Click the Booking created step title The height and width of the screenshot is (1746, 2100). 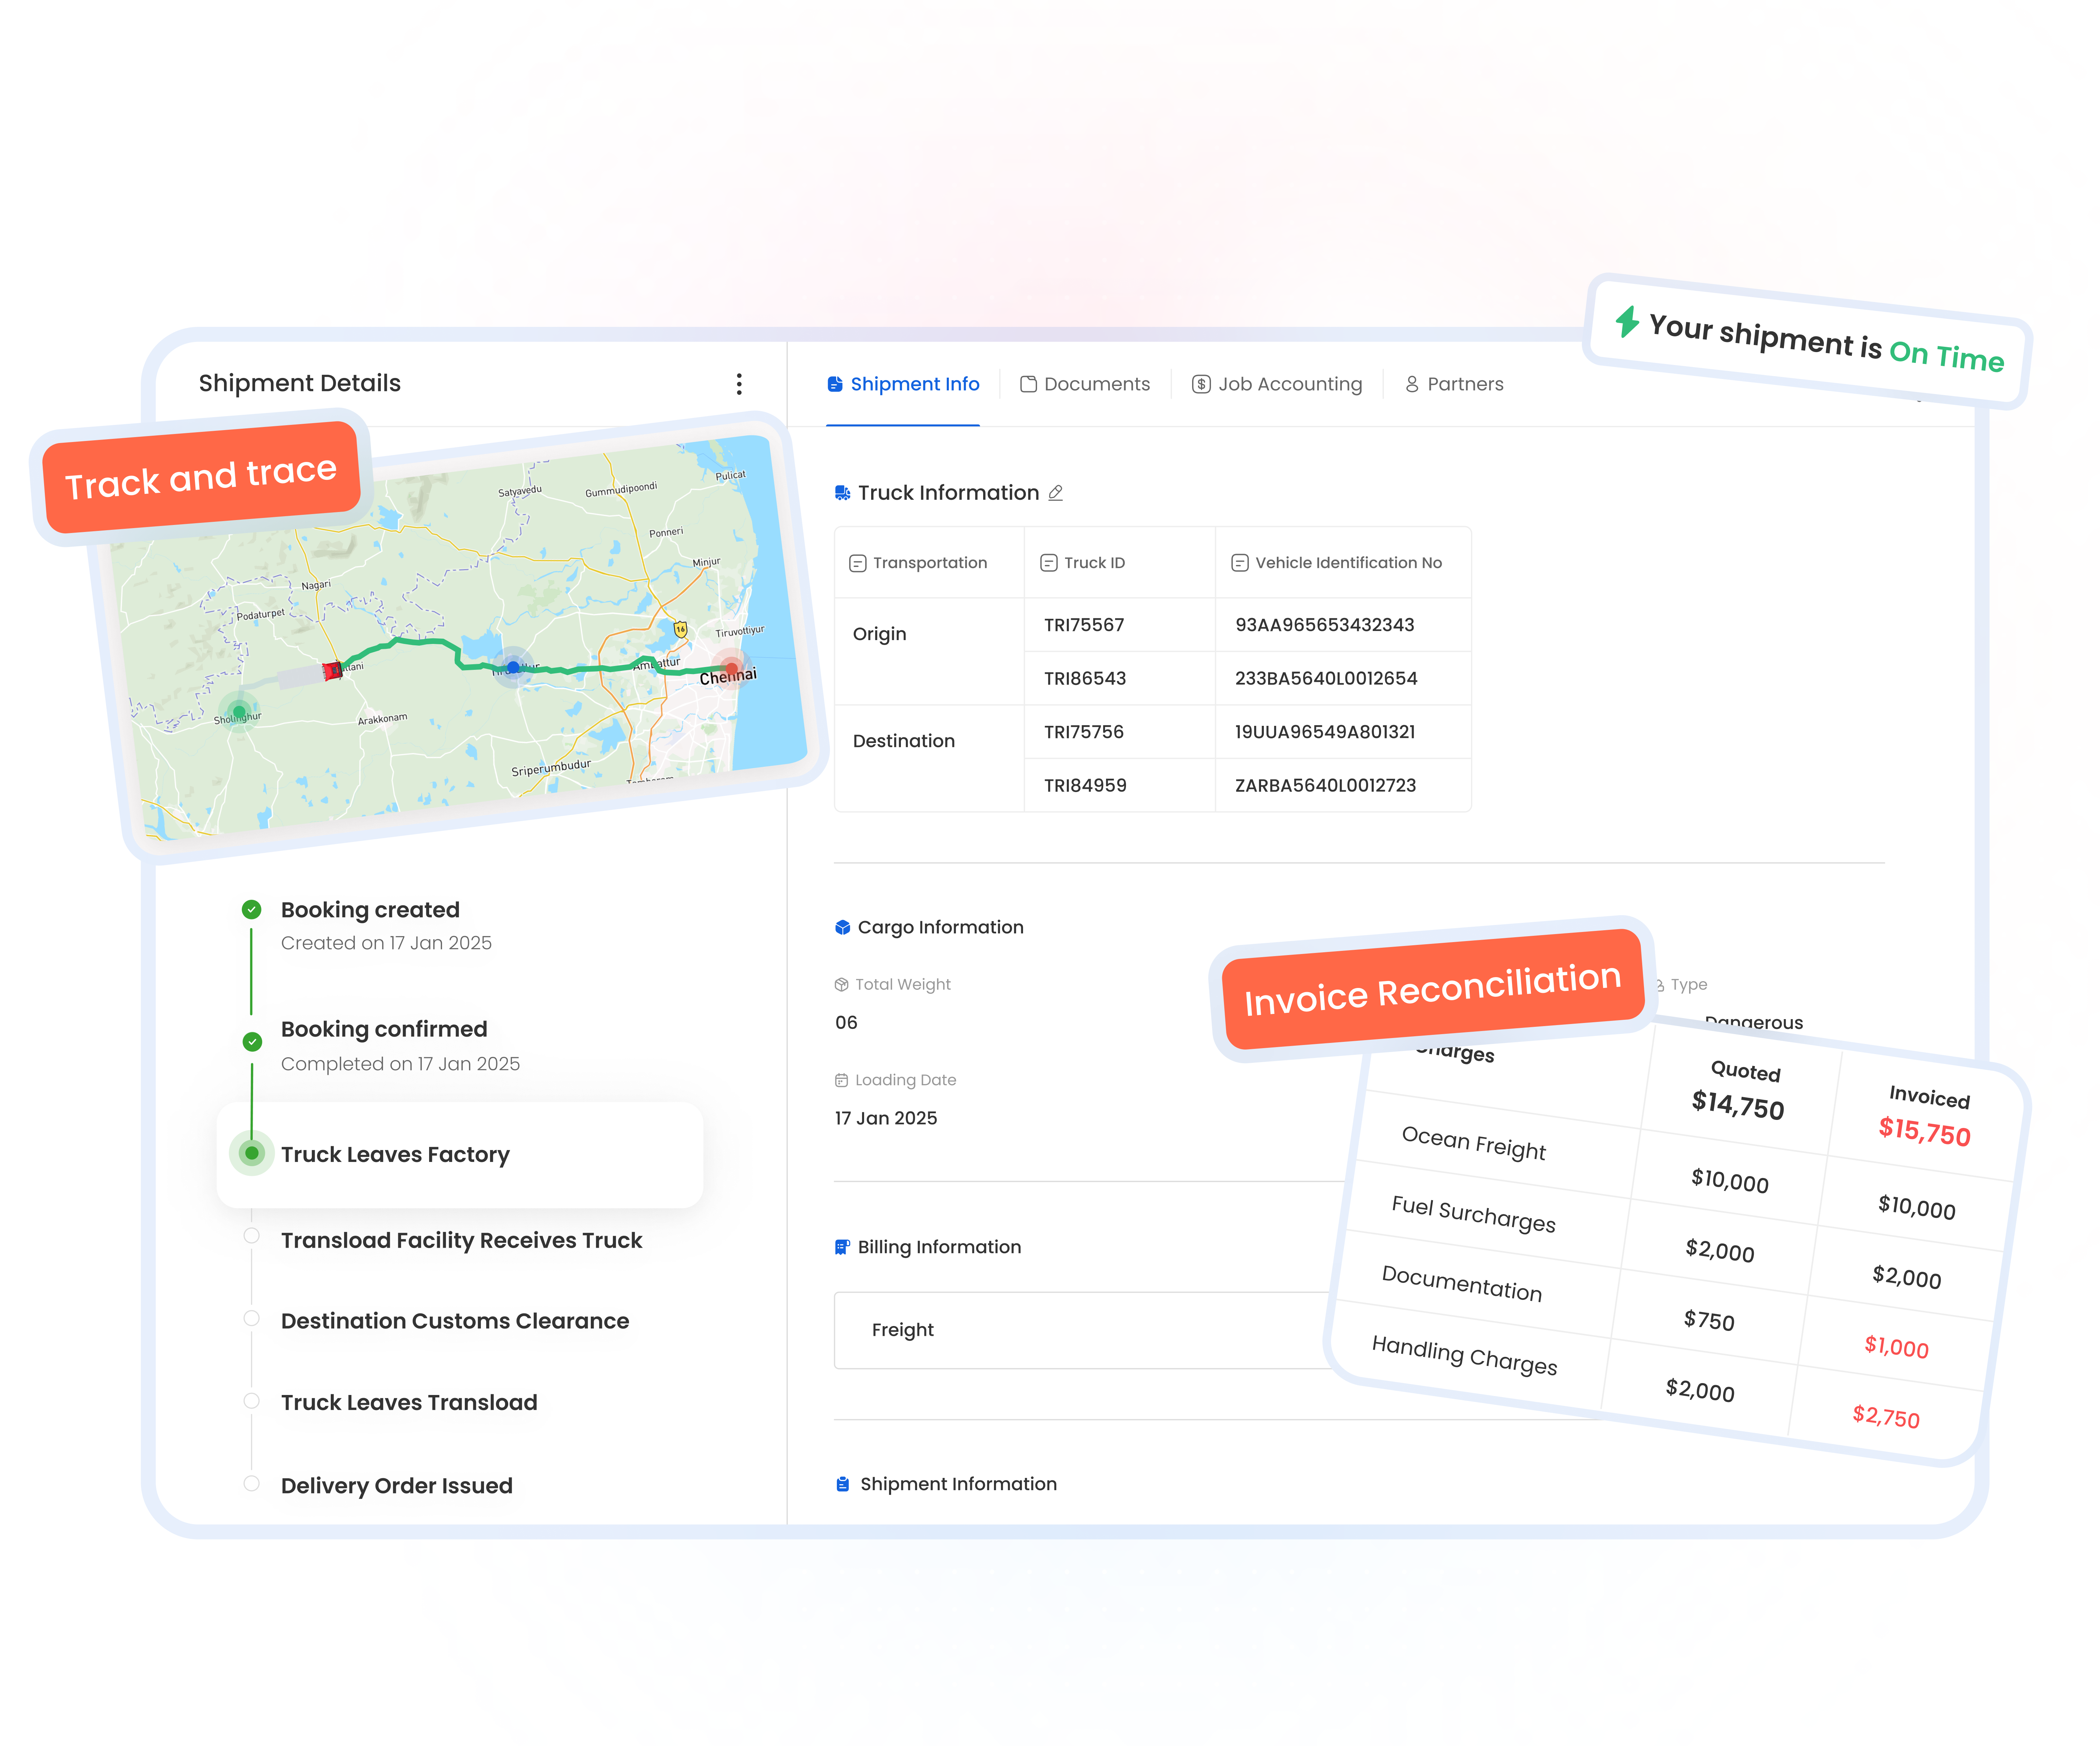[x=370, y=910]
